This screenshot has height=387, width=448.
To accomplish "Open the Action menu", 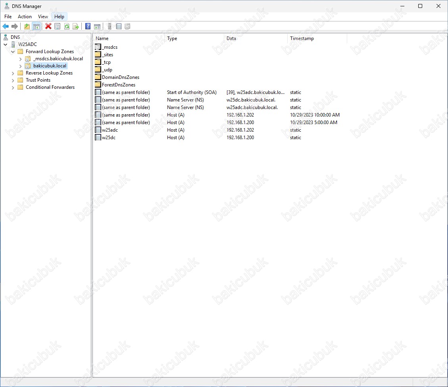I will pyautogui.click(x=25, y=17).
